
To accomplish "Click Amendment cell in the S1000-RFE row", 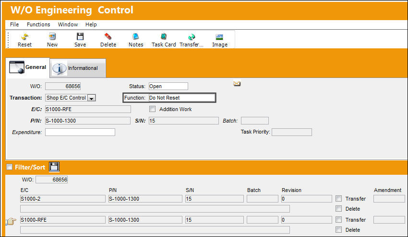I will (389, 220).
